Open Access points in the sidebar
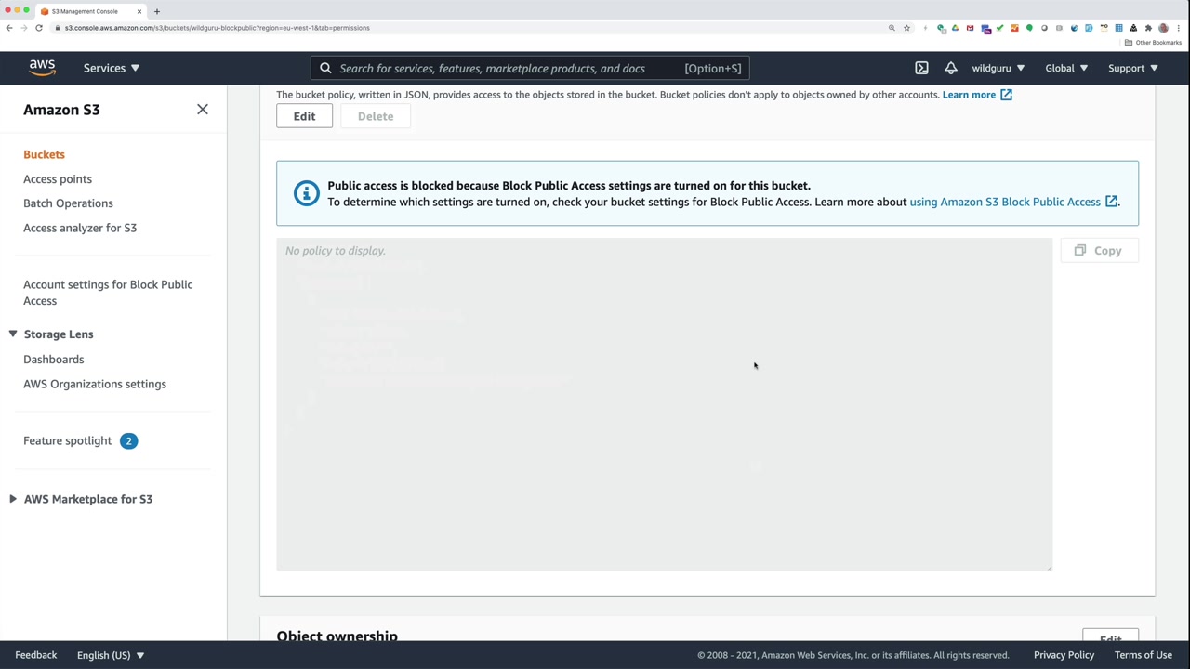Screen dimensions: 1190x669 pos(58,179)
